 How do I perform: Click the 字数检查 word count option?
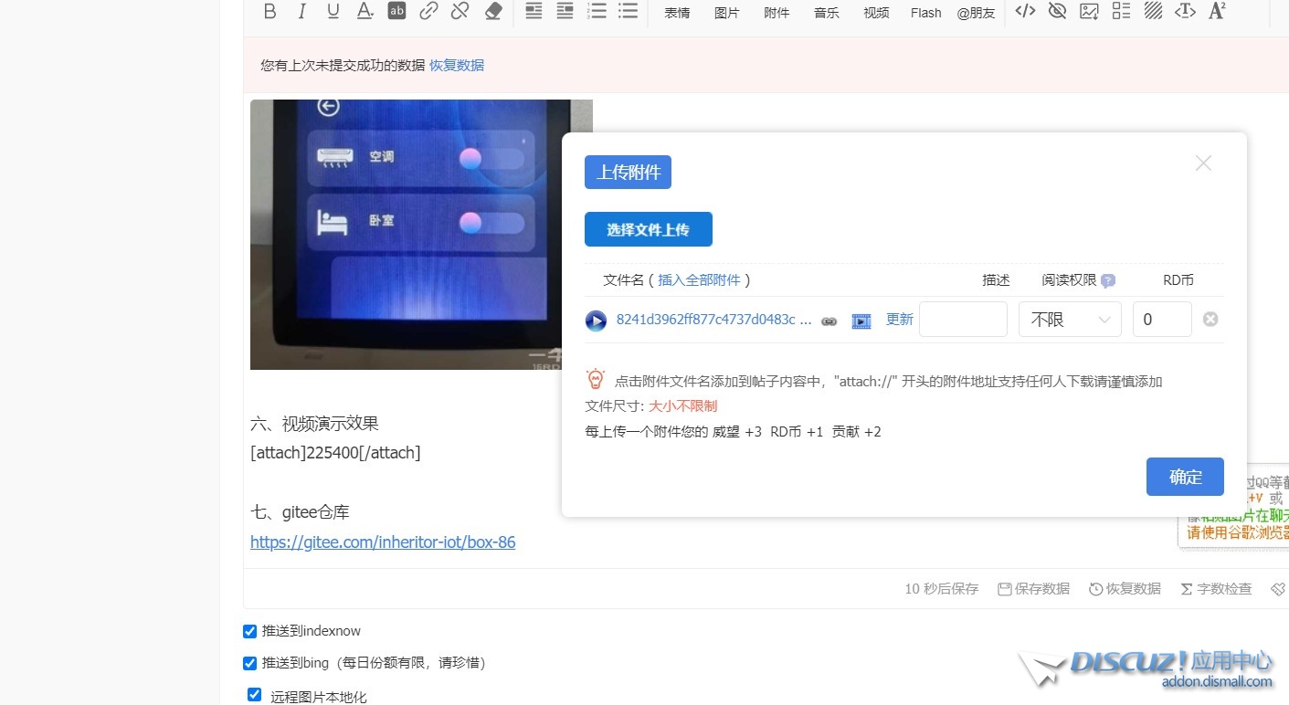pyautogui.click(x=1216, y=589)
